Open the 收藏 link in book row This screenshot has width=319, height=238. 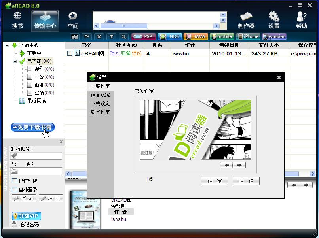tap(125, 53)
